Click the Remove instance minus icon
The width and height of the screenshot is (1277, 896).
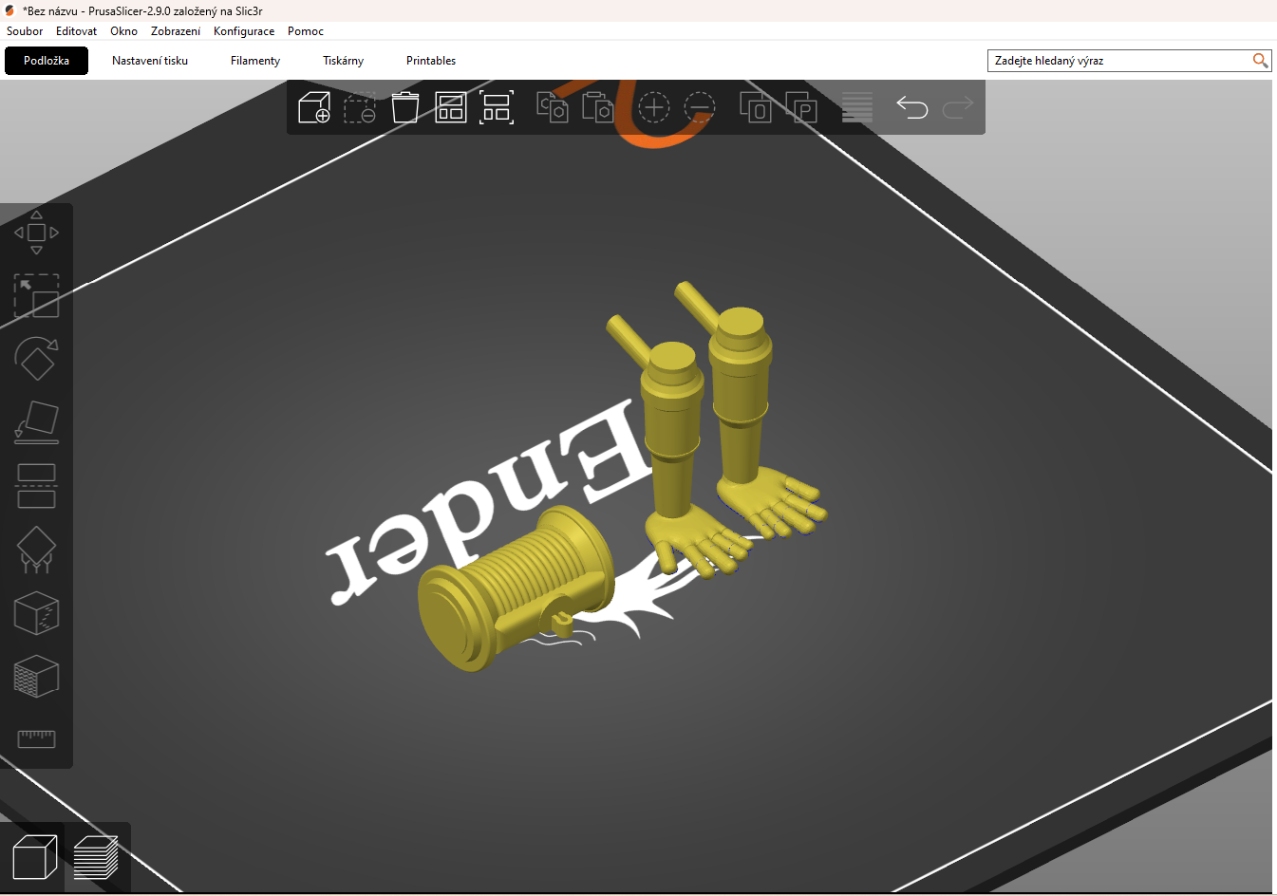[x=700, y=107]
